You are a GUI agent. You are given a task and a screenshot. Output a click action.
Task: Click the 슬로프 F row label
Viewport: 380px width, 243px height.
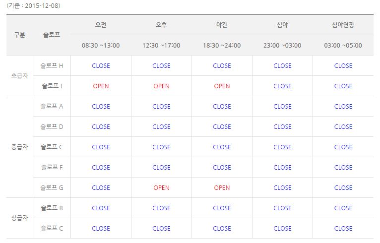click(x=52, y=167)
